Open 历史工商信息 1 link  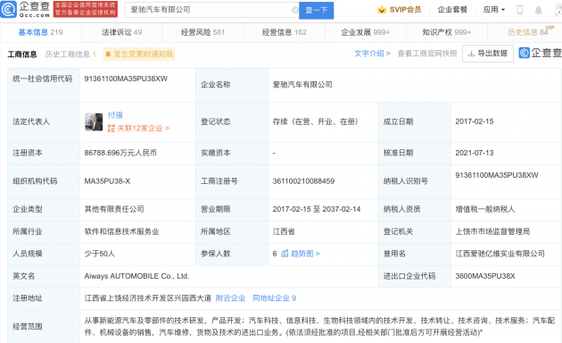[x=70, y=54]
